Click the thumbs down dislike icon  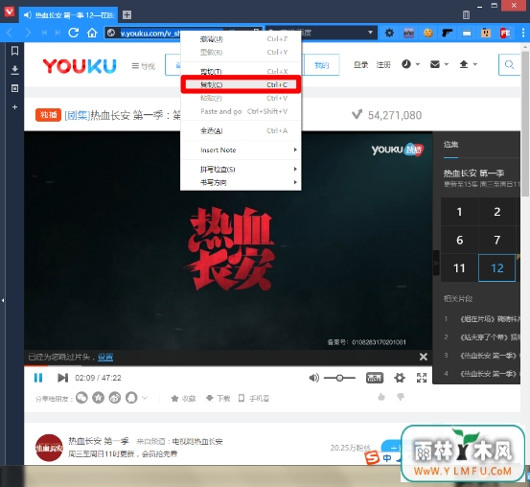click(x=401, y=396)
